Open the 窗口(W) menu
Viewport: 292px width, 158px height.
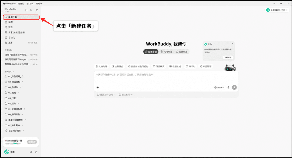pyautogui.click(x=30, y=4)
